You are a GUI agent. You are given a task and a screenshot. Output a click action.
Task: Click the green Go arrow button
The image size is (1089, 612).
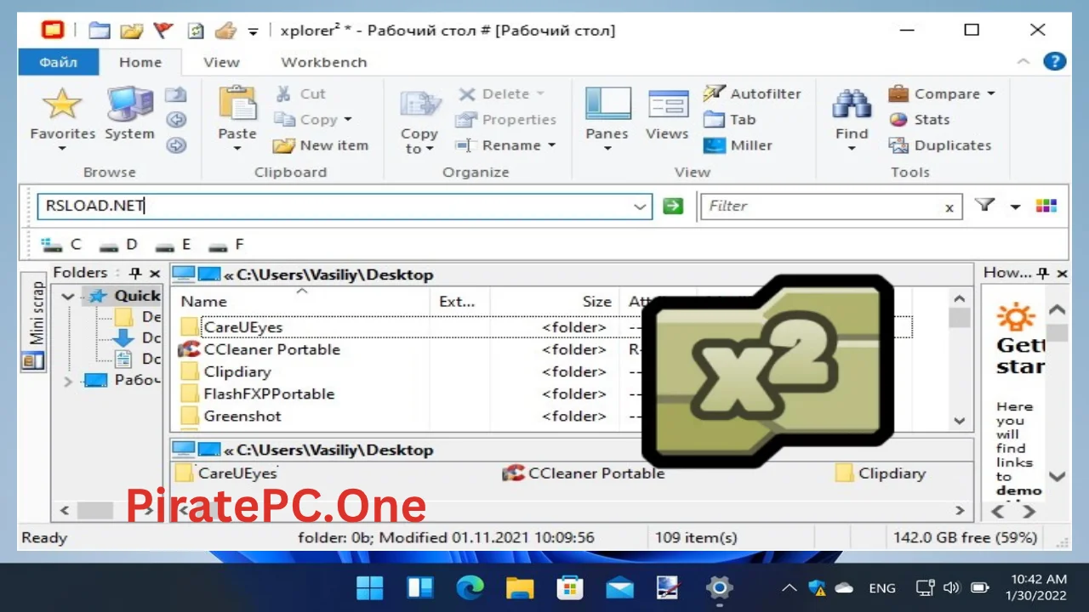tap(673, 206)
